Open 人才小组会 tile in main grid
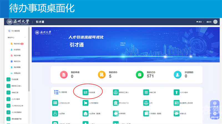 pyautogui.click(x=181, y=92)
